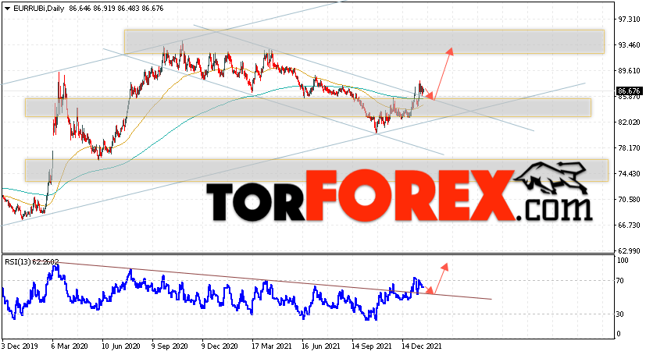Click the 74.430 price axis label

629,173
